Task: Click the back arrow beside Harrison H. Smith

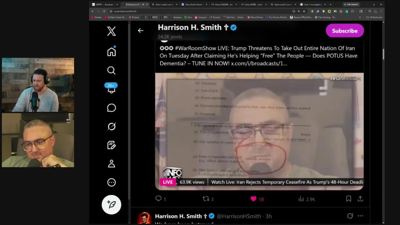Action: 141,31
